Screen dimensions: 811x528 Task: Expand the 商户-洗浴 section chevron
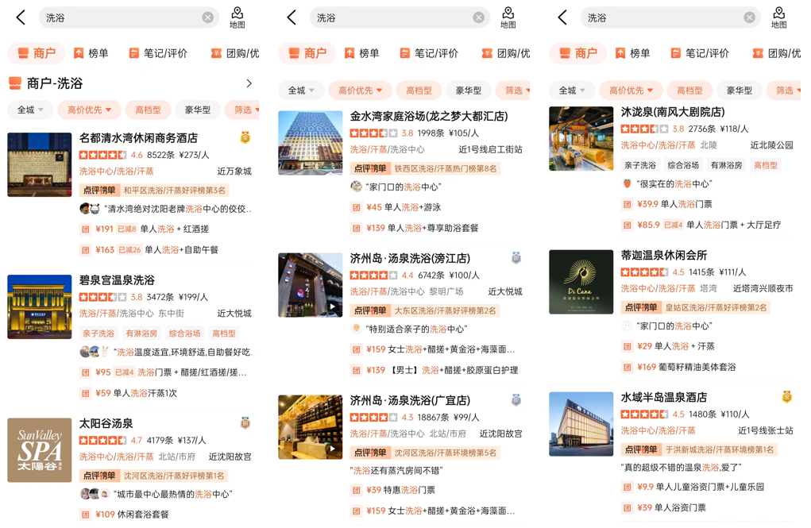tap(249, 83)
